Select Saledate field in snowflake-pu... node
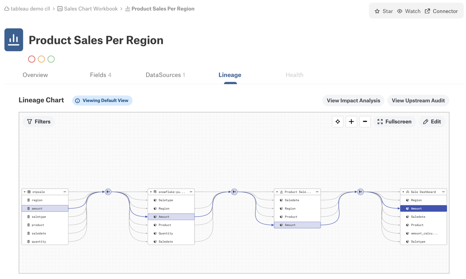466x279 pixels. (x=171, y=242)
